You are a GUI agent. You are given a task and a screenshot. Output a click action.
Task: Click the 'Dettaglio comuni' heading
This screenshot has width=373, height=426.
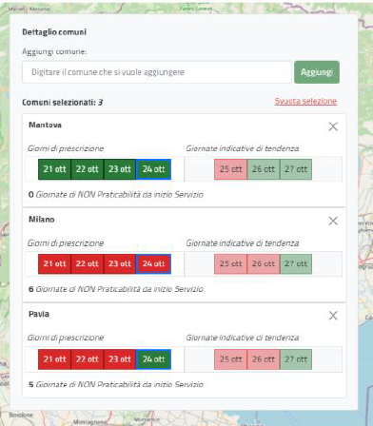[54, 32]
